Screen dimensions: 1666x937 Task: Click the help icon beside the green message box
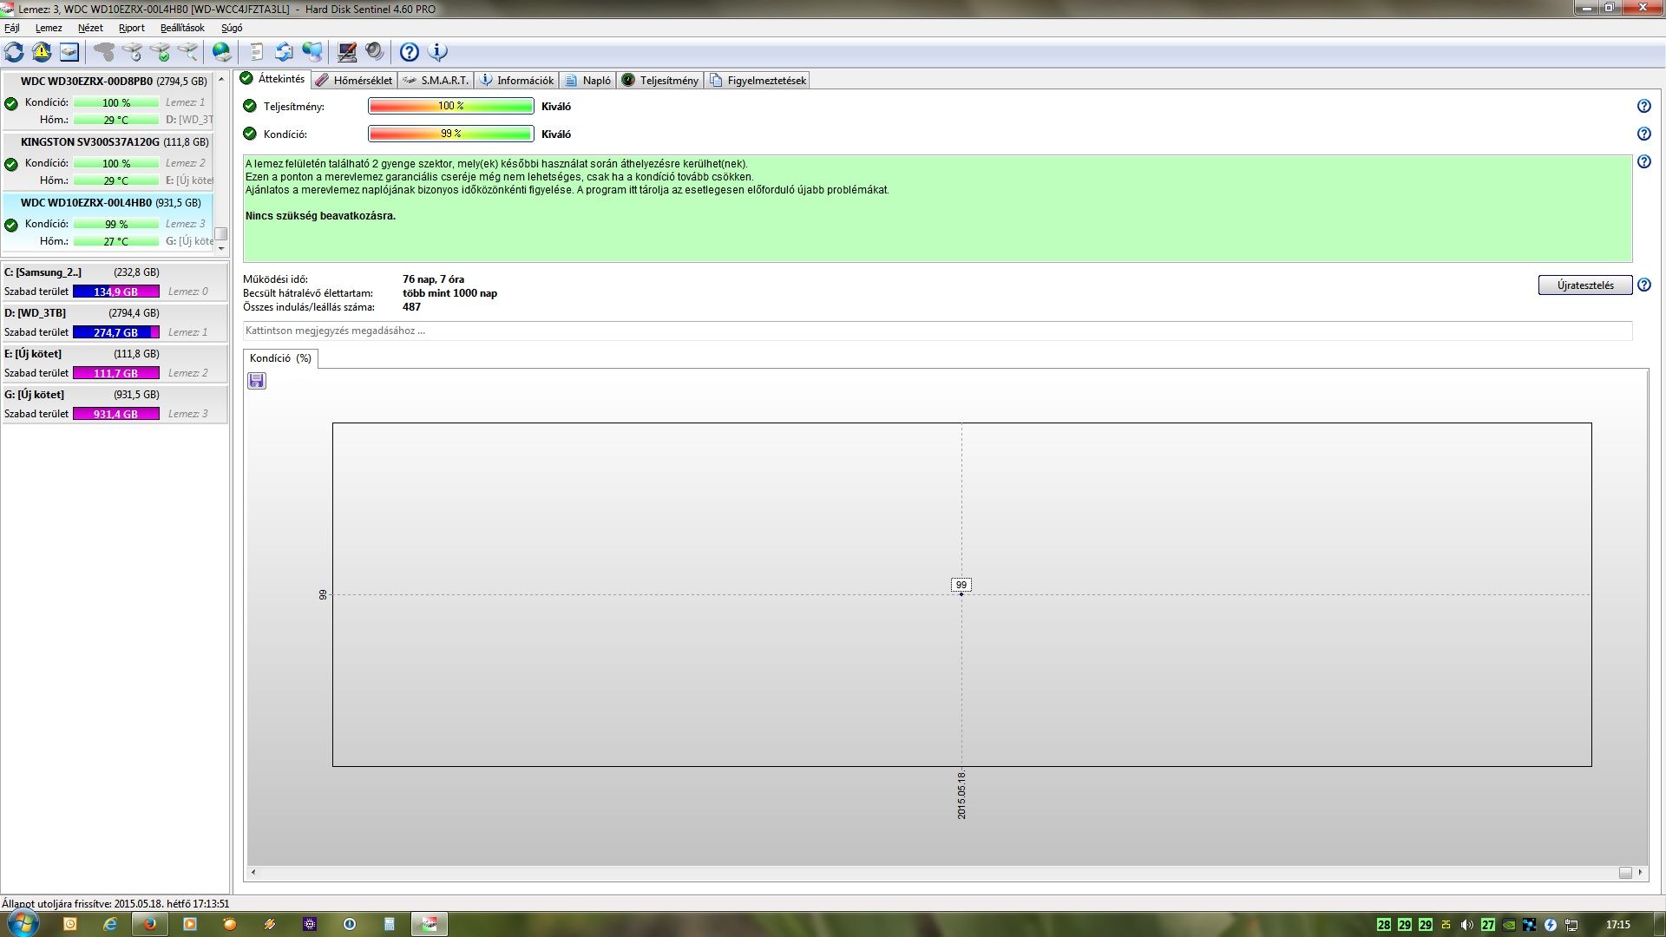point(1643,162)
